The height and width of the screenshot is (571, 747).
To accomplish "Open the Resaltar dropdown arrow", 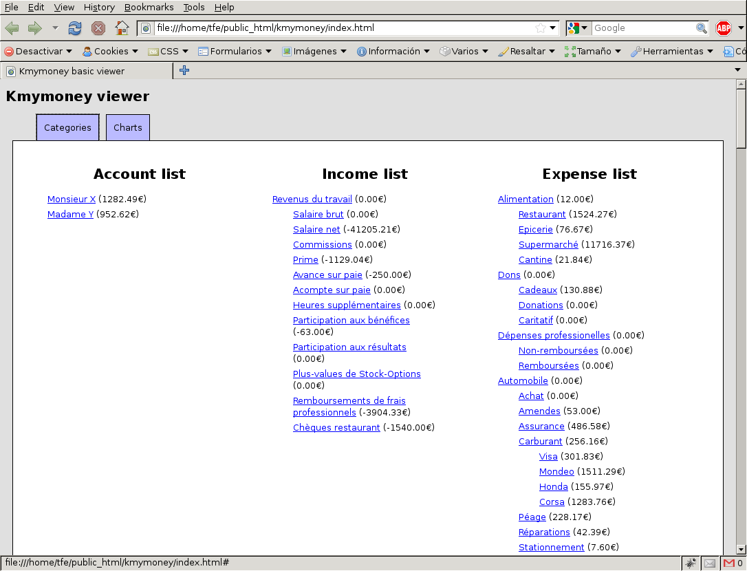I will click(x=552, y=52).
